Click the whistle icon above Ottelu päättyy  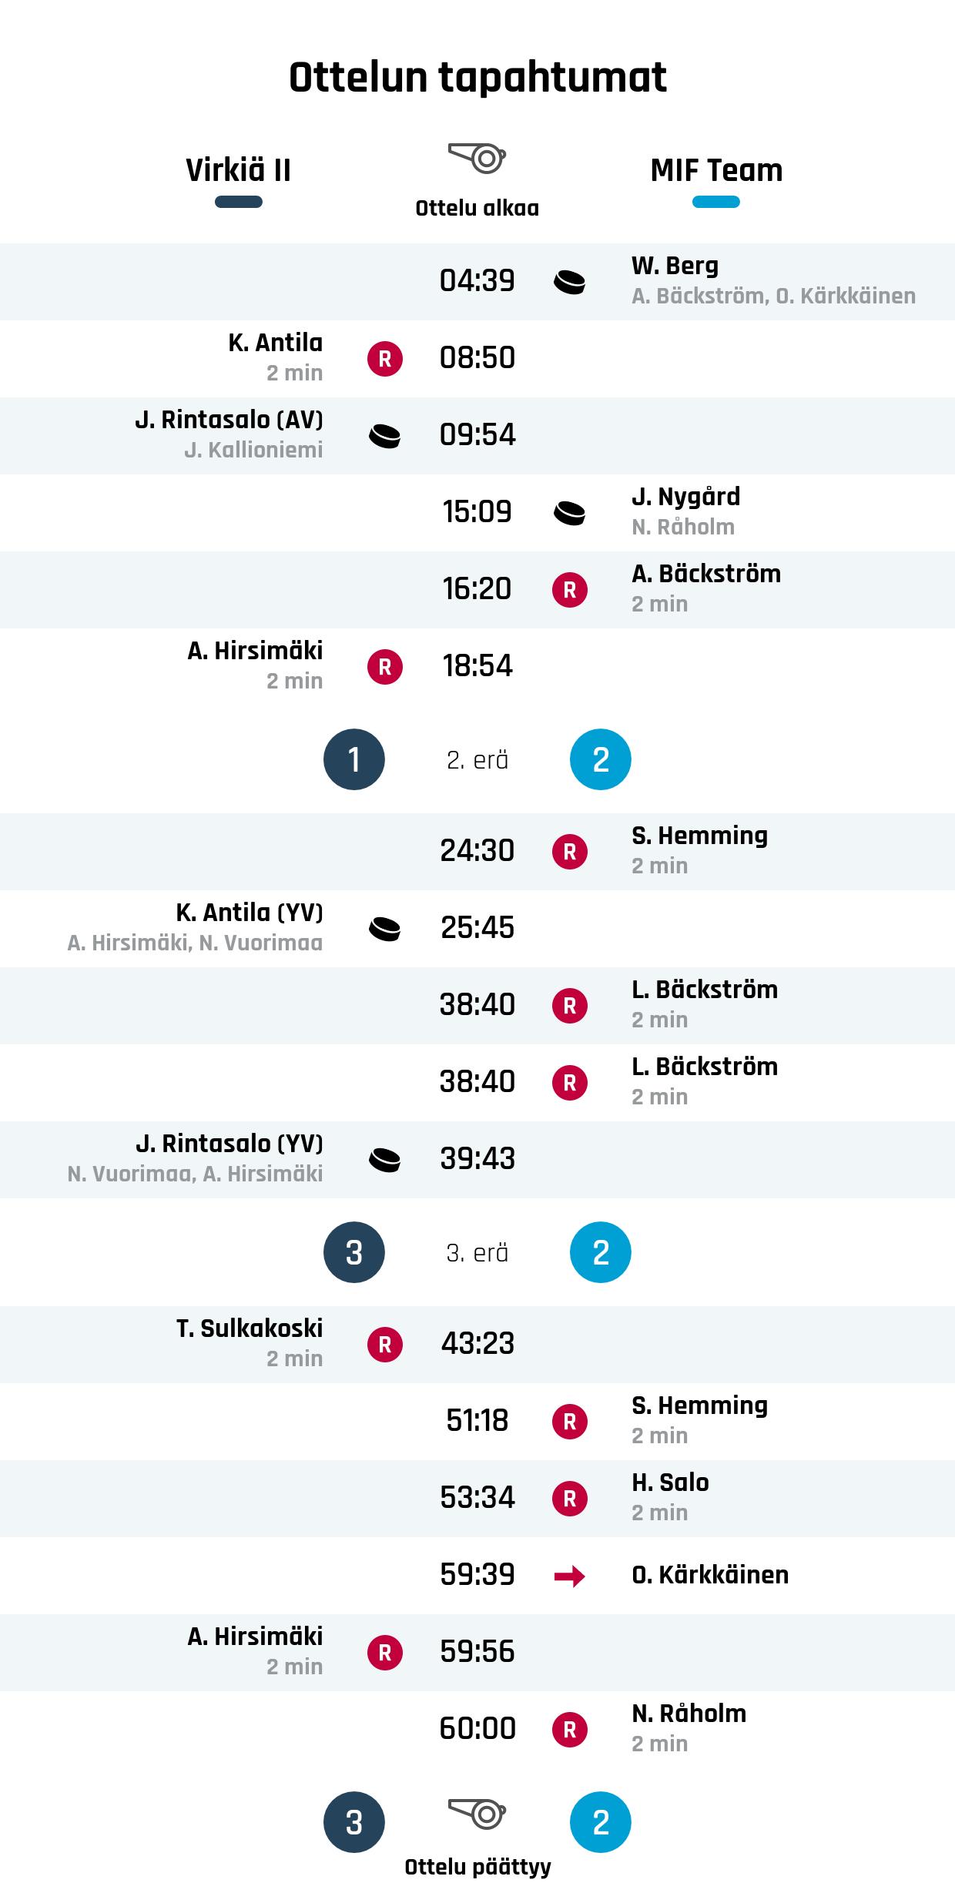click(x=477, y=1813)
